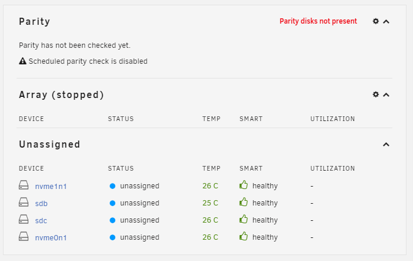This screenshot has height=261, width=413.
Task: Open Parity settings gear icon
Action: click(376, 21)
